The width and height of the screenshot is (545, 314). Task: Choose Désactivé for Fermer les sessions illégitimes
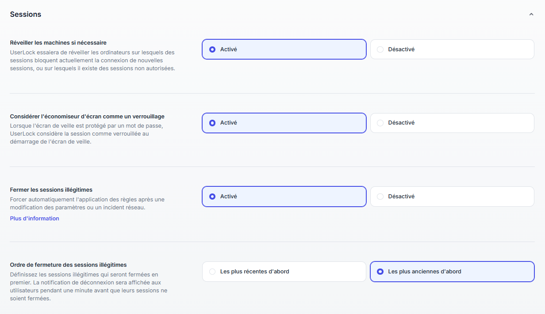[452, 197]
